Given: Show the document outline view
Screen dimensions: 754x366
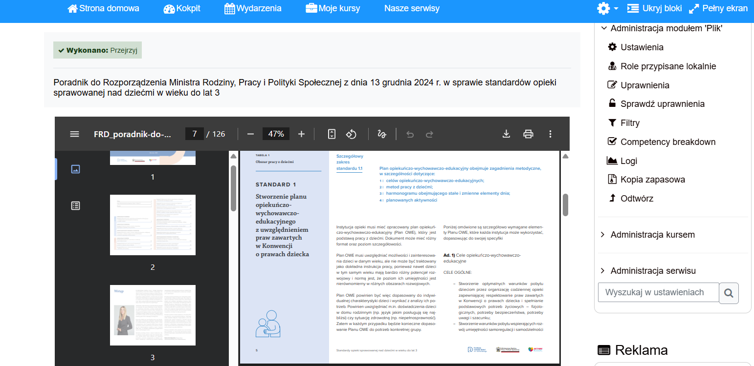Looking at the screenshot, I should click(x=75, y=205).
